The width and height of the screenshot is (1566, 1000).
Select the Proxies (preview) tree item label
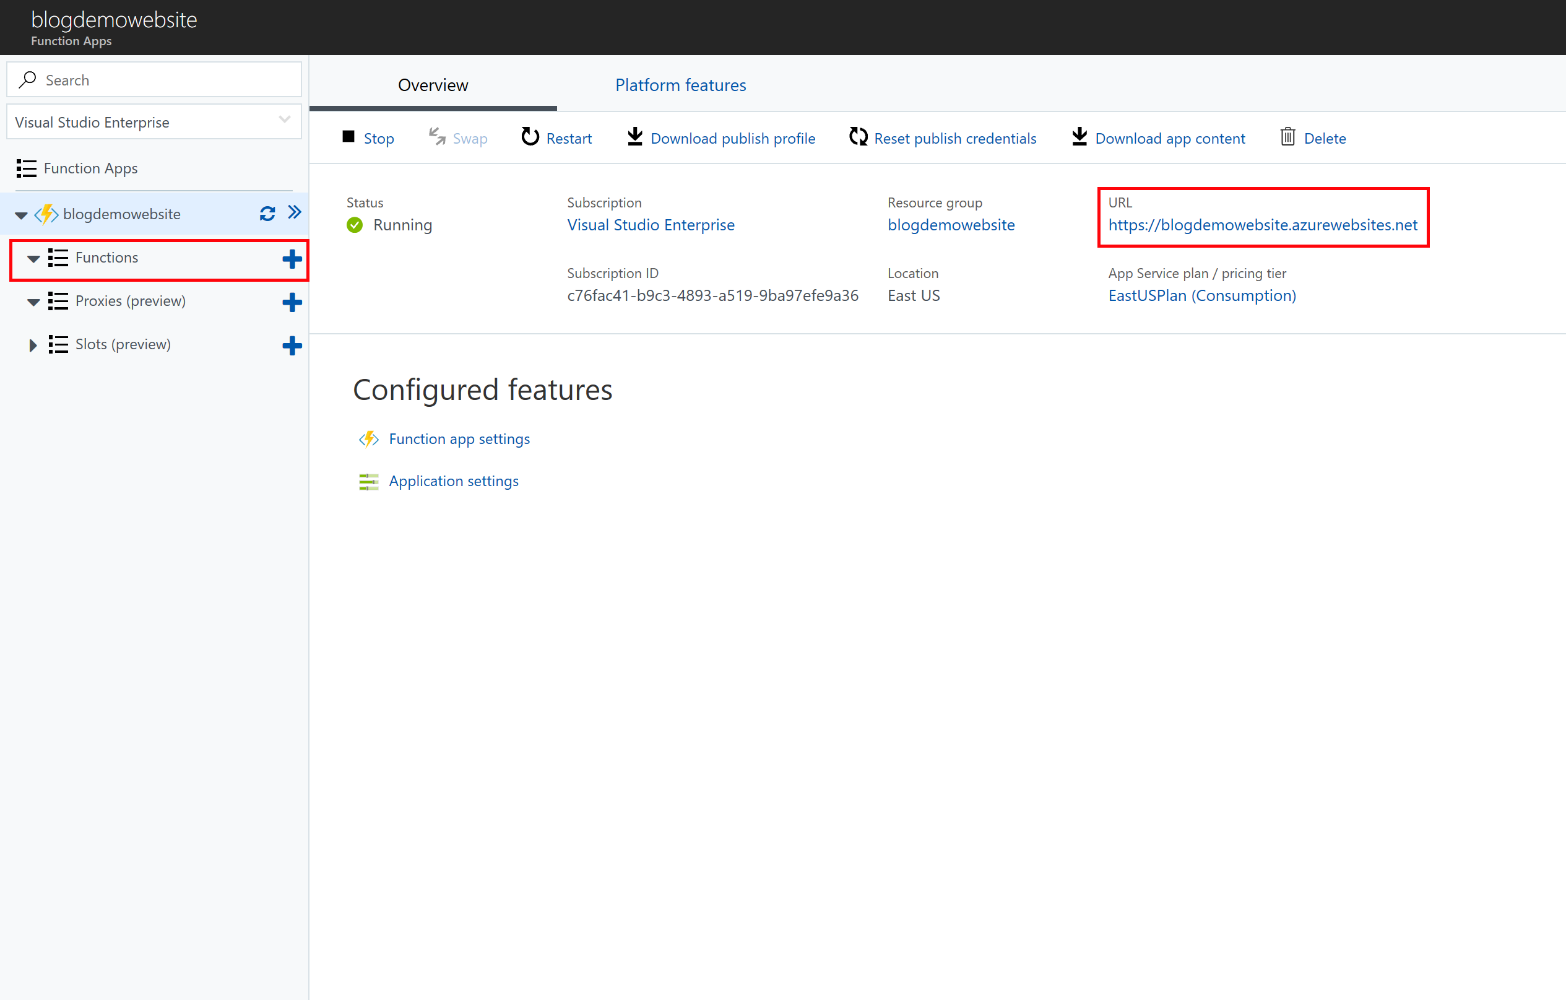click(131, 301)
